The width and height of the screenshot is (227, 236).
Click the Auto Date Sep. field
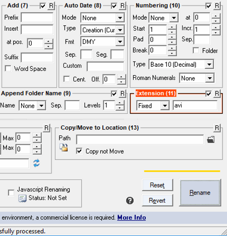point(86,54)
